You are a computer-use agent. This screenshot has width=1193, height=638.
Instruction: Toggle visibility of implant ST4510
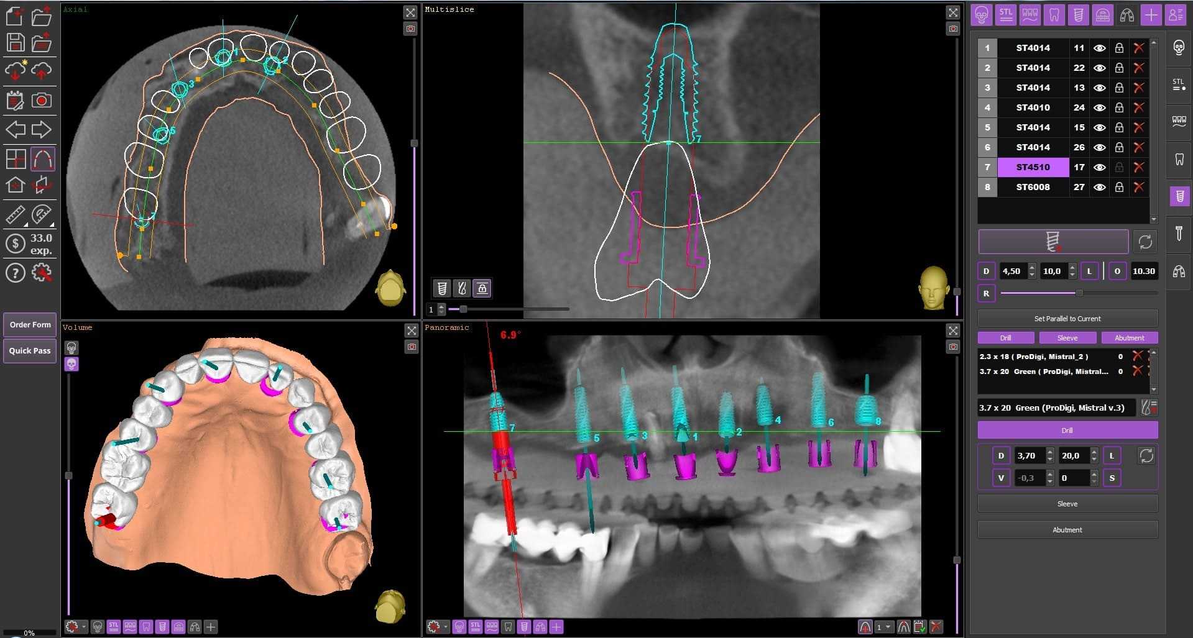[x=1099, y=167]
